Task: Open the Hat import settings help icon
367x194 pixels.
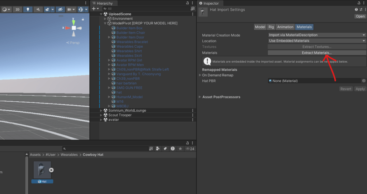Action: point(356,10)
